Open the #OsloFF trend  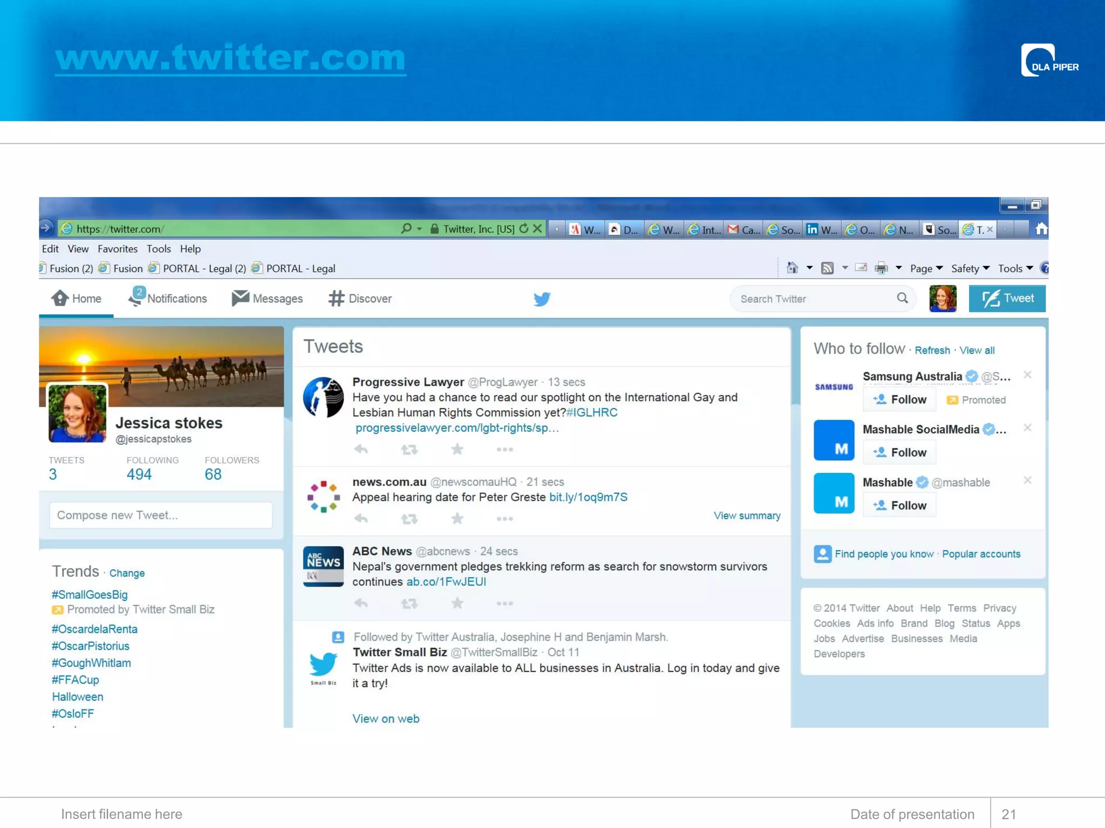point(72,714)
